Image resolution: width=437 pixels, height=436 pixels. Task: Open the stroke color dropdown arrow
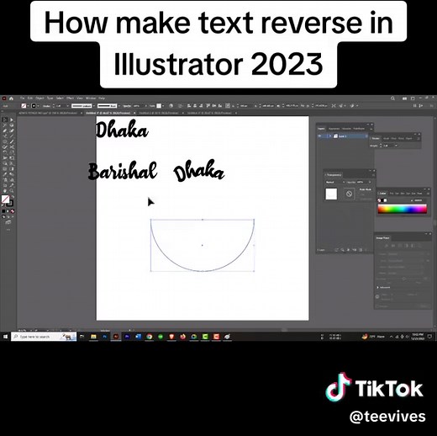point(38,106)
